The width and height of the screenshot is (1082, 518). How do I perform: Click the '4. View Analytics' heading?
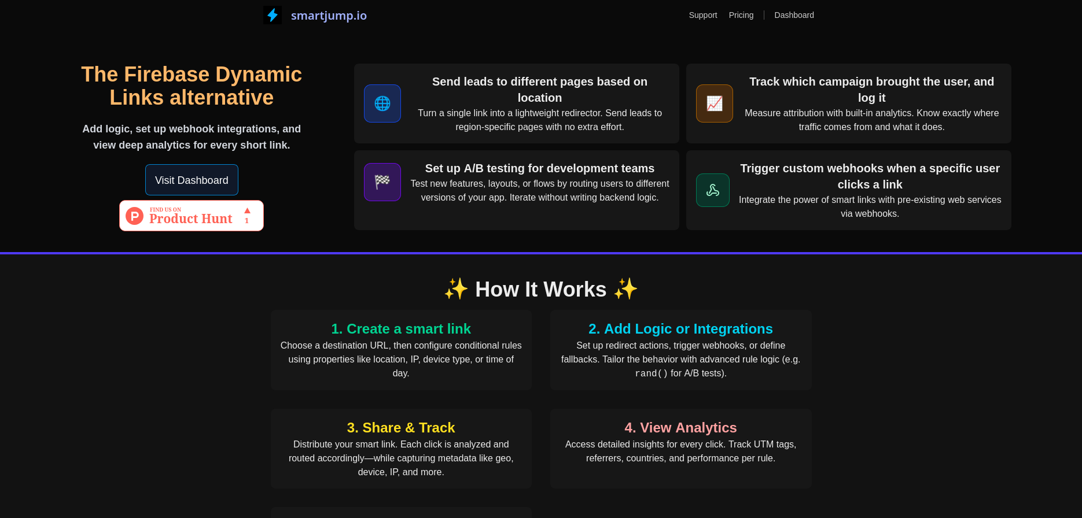680,428
